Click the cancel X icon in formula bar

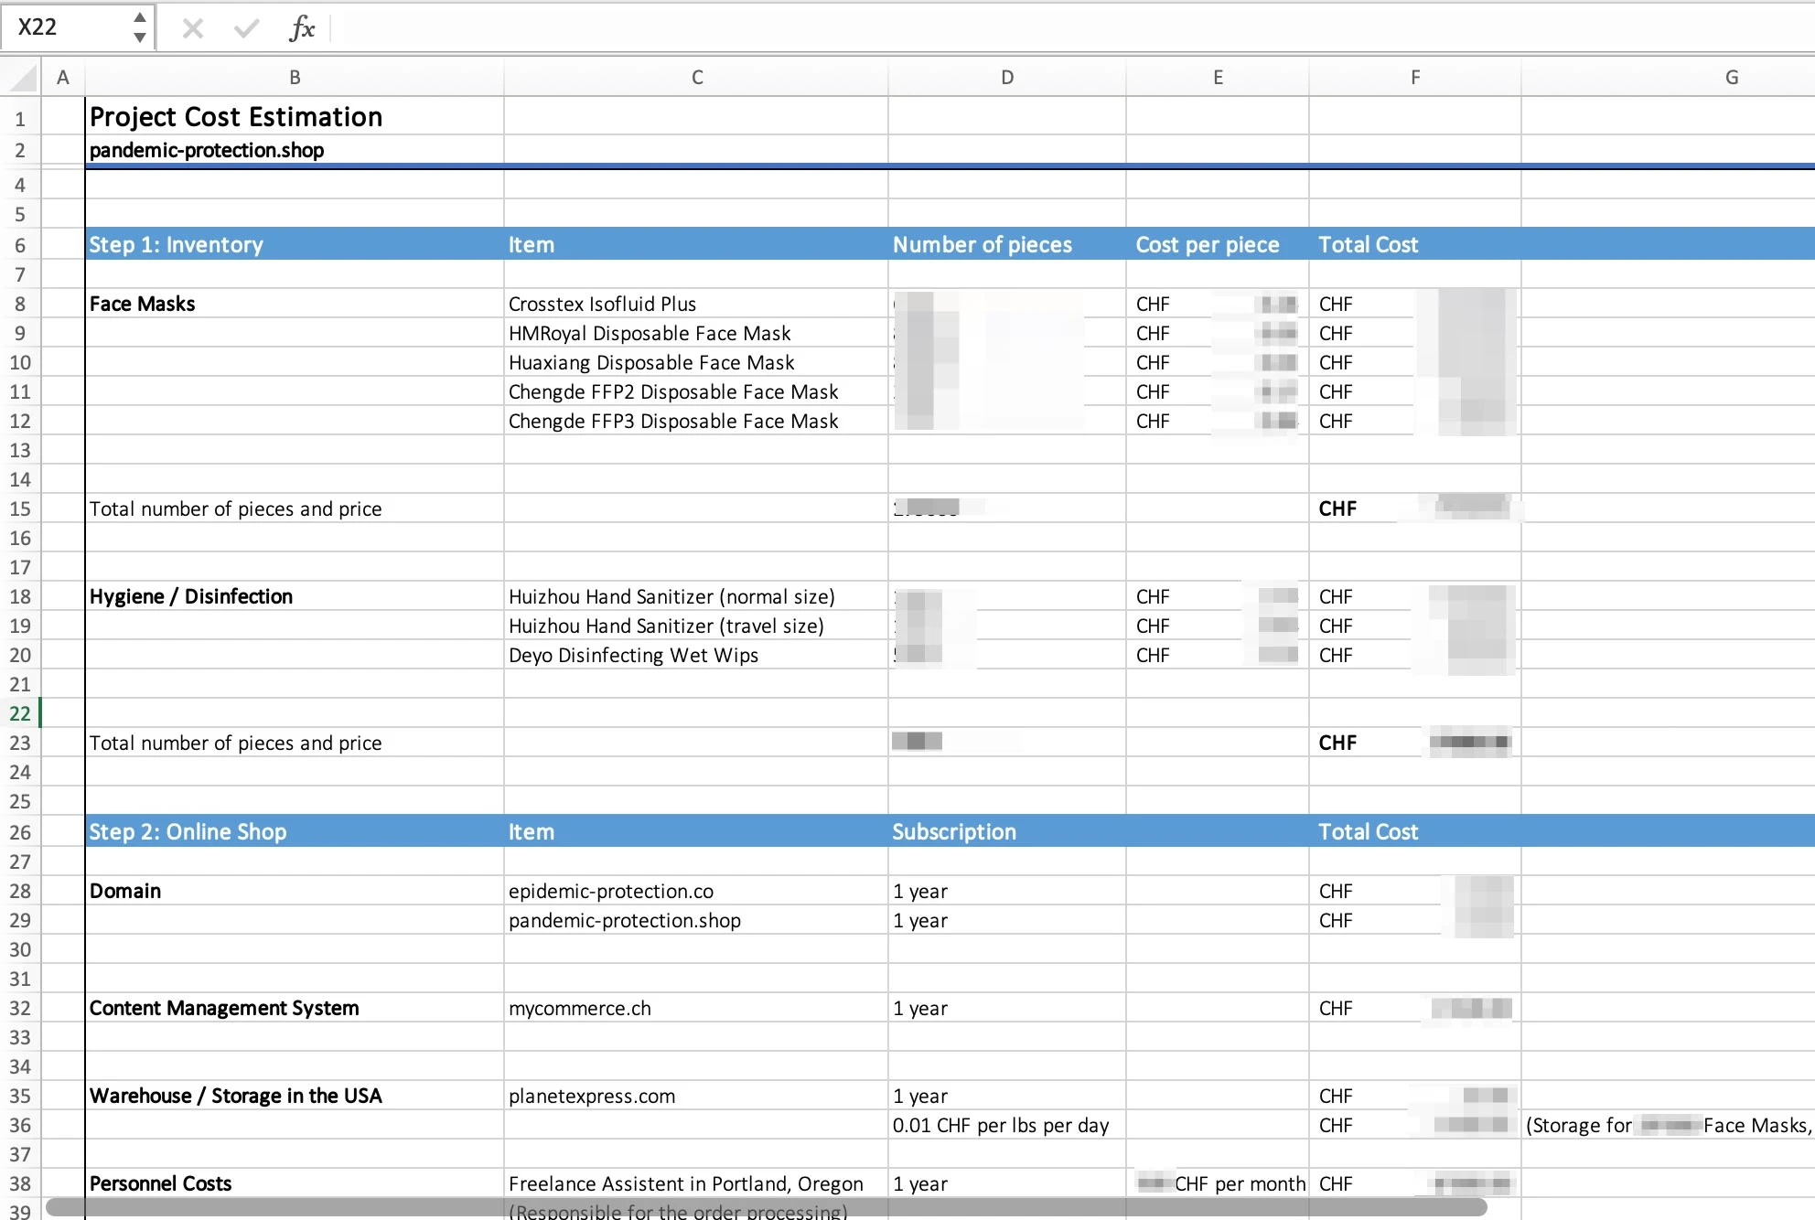tap(192, 28)
